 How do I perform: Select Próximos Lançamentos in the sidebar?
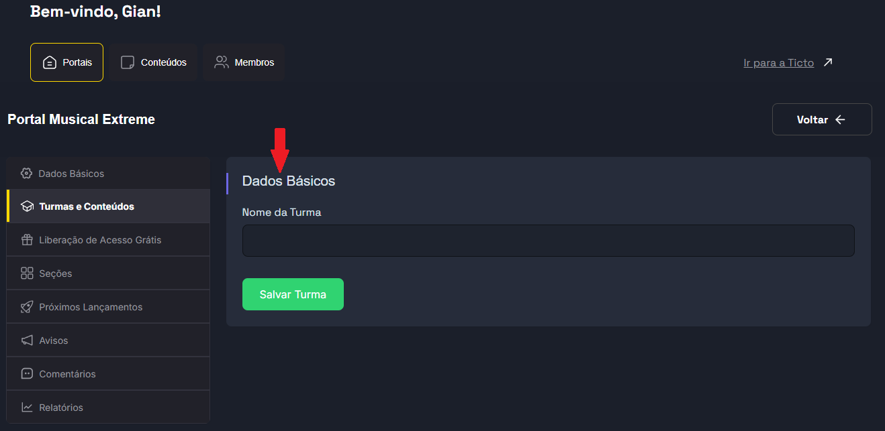pos(91,307)
